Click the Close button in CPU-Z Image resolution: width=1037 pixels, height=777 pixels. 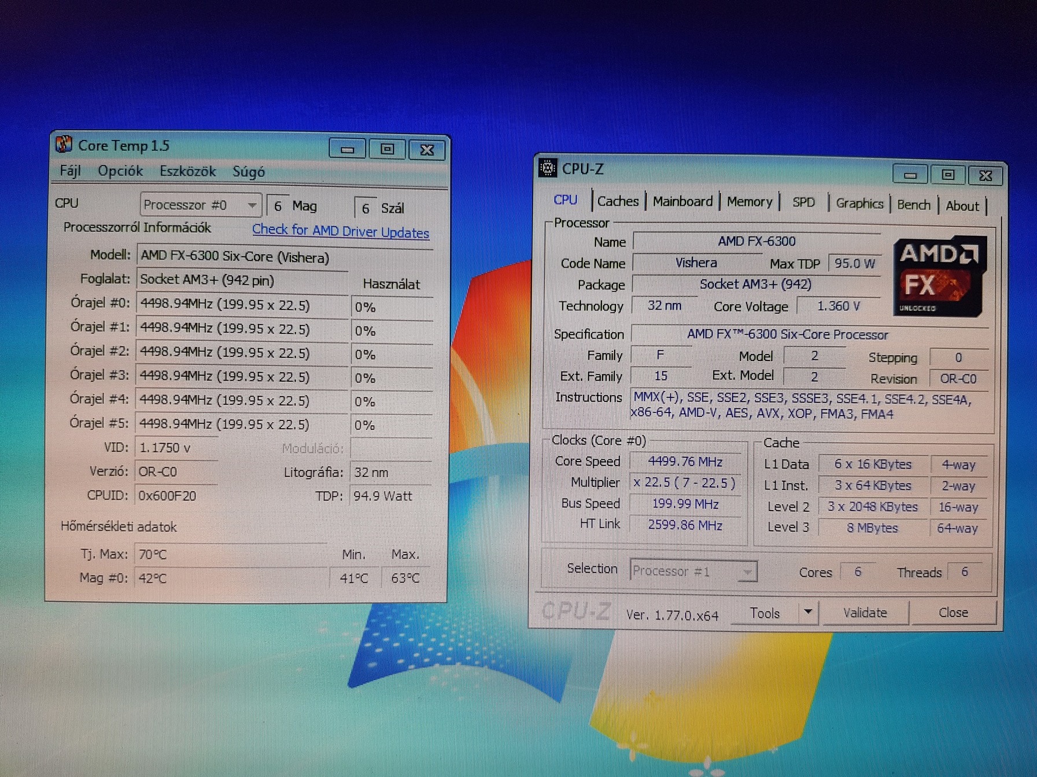point(953,613)
